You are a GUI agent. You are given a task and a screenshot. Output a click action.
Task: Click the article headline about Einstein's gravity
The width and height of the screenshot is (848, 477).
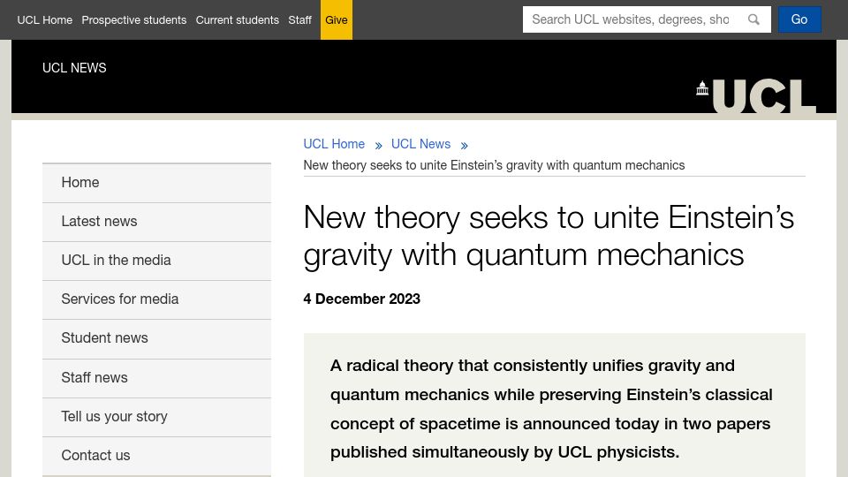coord(549,237)
